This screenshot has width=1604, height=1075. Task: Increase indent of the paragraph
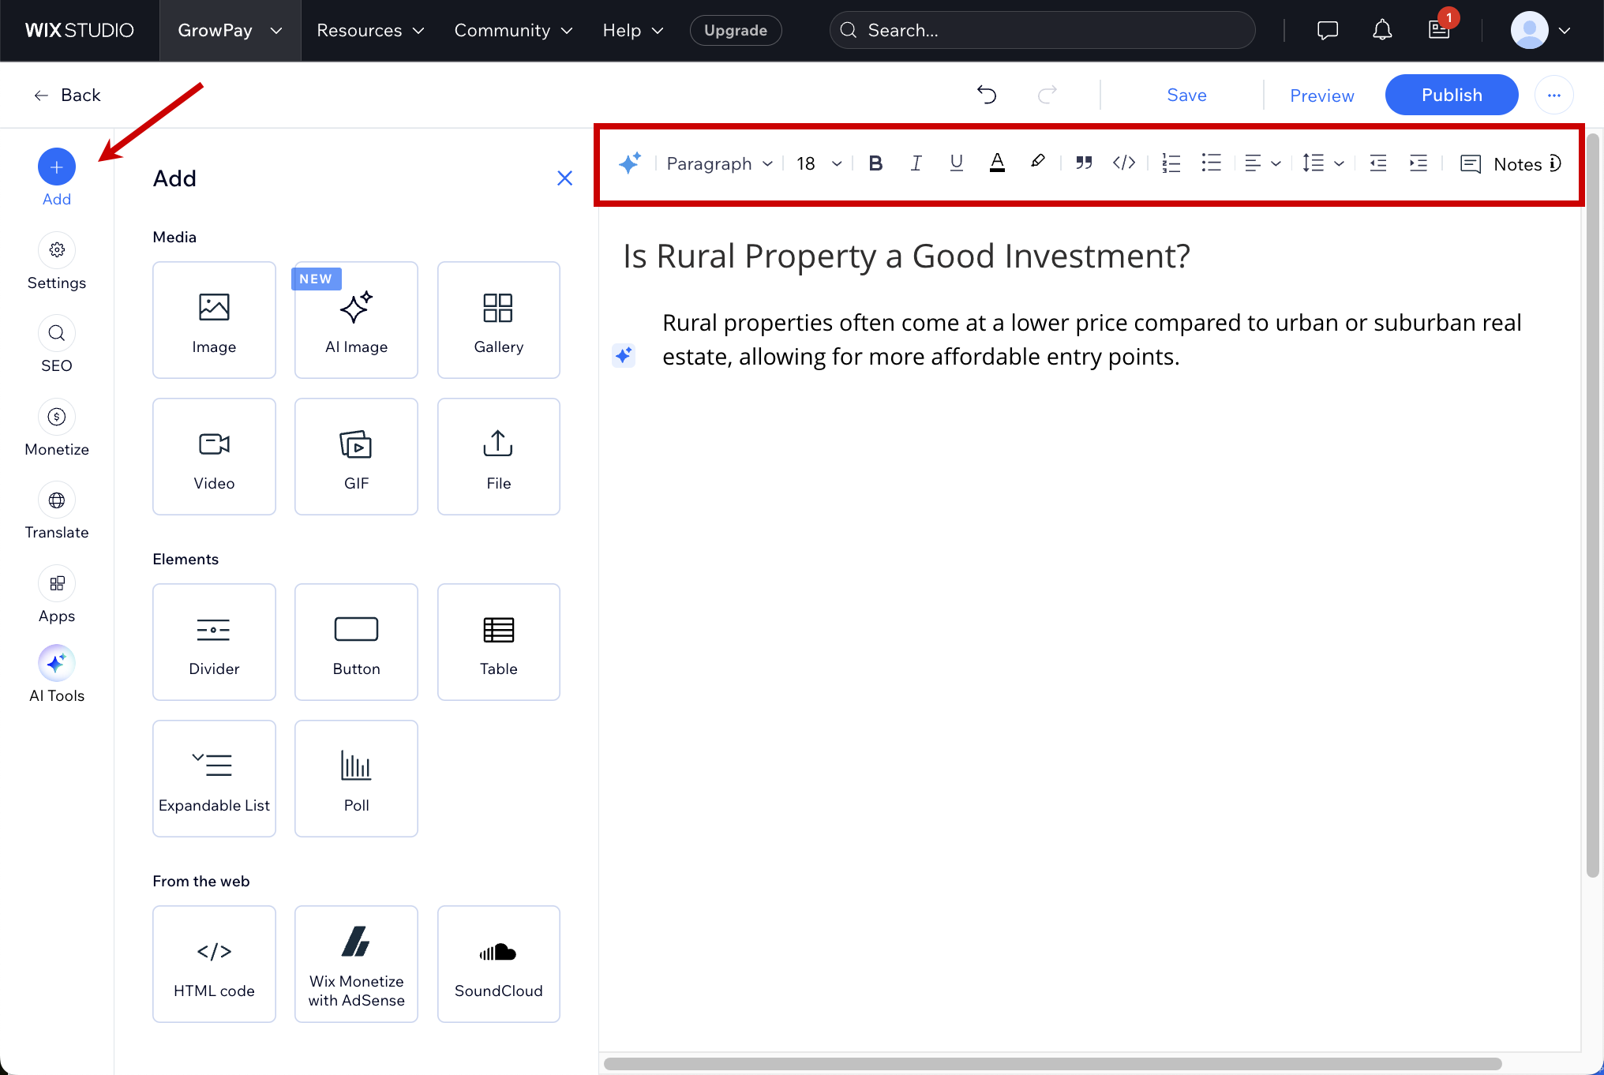(1418, 163)
